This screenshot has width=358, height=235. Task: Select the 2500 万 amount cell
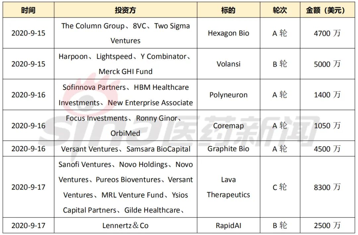click(328, 225)
